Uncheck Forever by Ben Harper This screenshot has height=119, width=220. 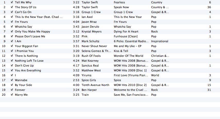click(x=12, y=90)
